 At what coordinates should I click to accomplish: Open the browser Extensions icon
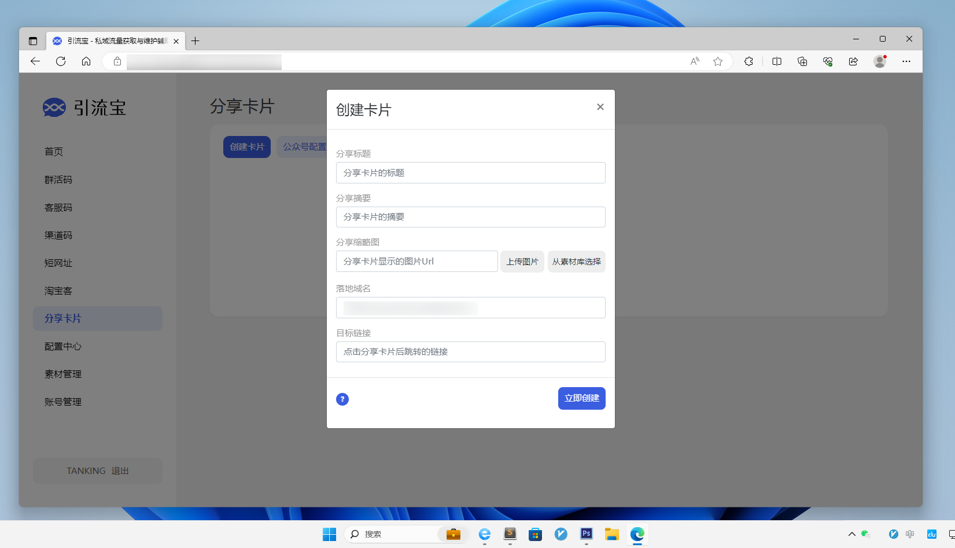(x=748, y=61)
